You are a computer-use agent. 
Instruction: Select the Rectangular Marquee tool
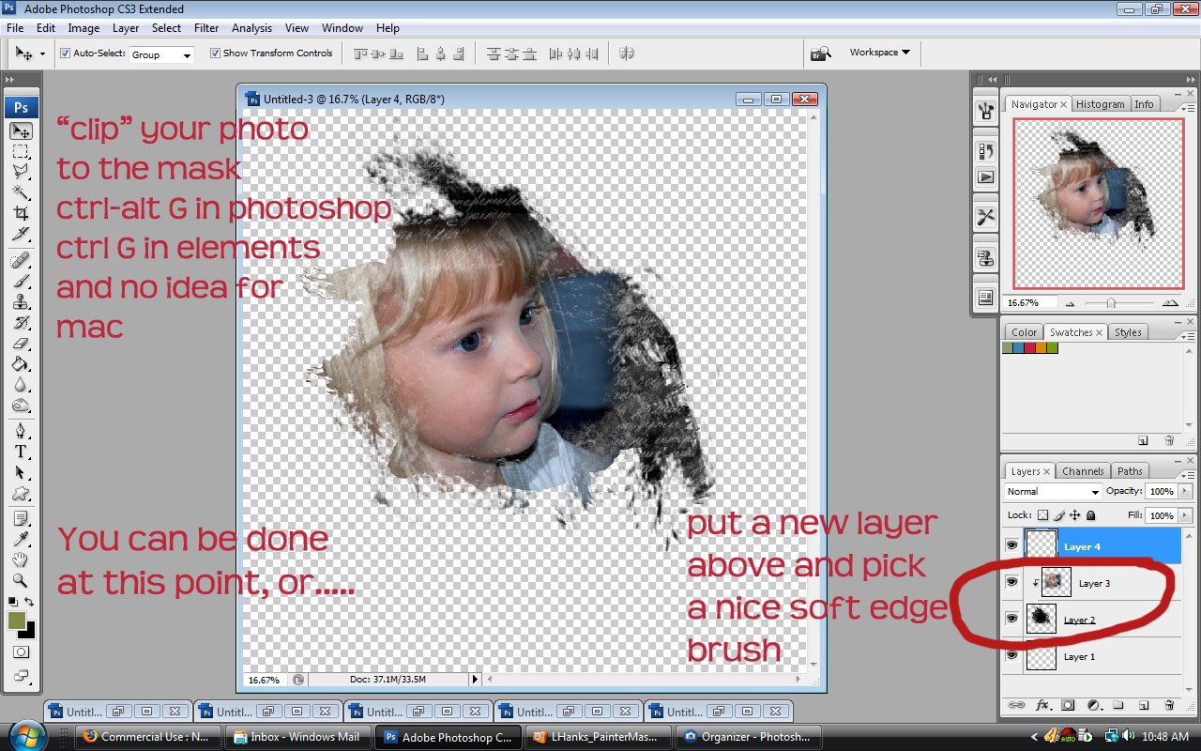click(x=21, y=152)
